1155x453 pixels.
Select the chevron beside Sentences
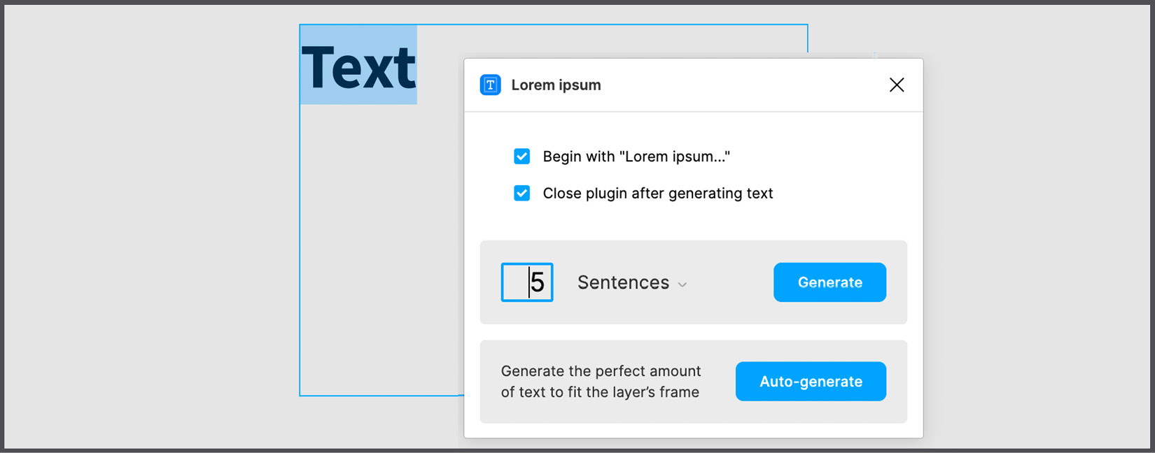click(683, 284)
